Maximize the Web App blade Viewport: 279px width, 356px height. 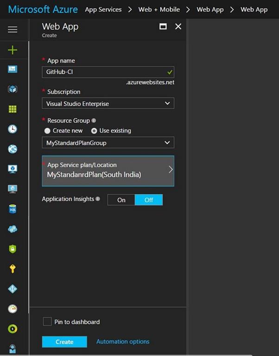[x=163, y=26]
